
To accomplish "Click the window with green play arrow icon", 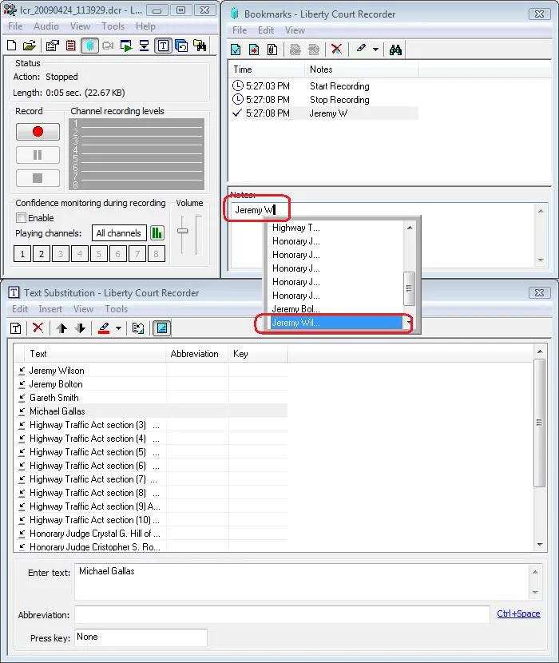I will coord(126,46).
